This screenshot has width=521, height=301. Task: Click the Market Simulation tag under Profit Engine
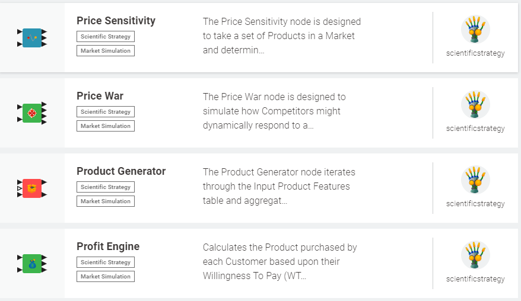(x=106, y=277)
